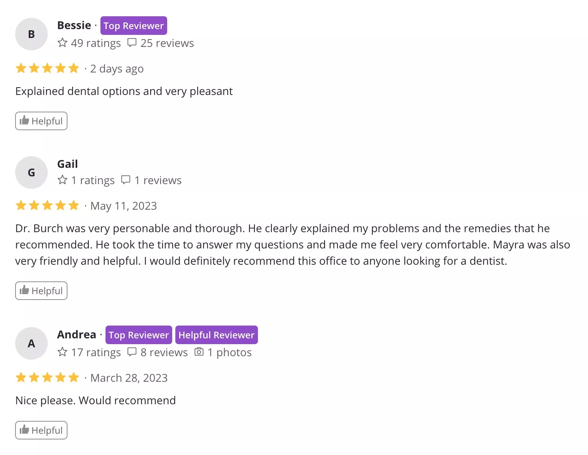Click the star icon beside 17 ratings
Image resolution: width=588 pixels, height=455 pixels.
(62, 352)
